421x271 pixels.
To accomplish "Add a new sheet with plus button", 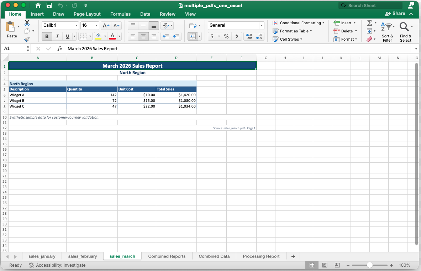I will (293, 256).
